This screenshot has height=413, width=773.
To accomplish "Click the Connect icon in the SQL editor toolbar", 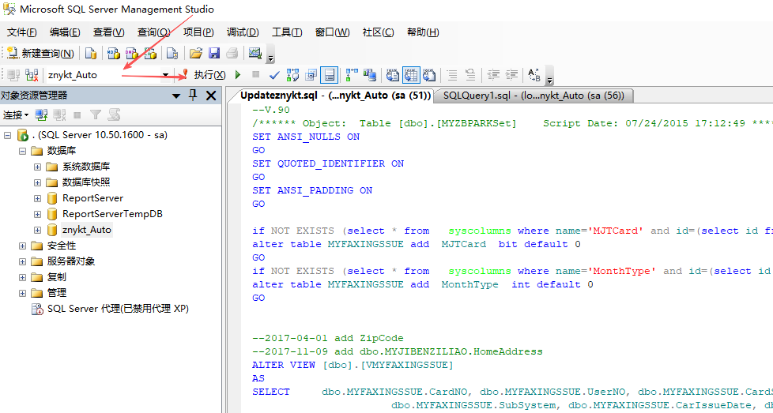I will coord(13,75).
